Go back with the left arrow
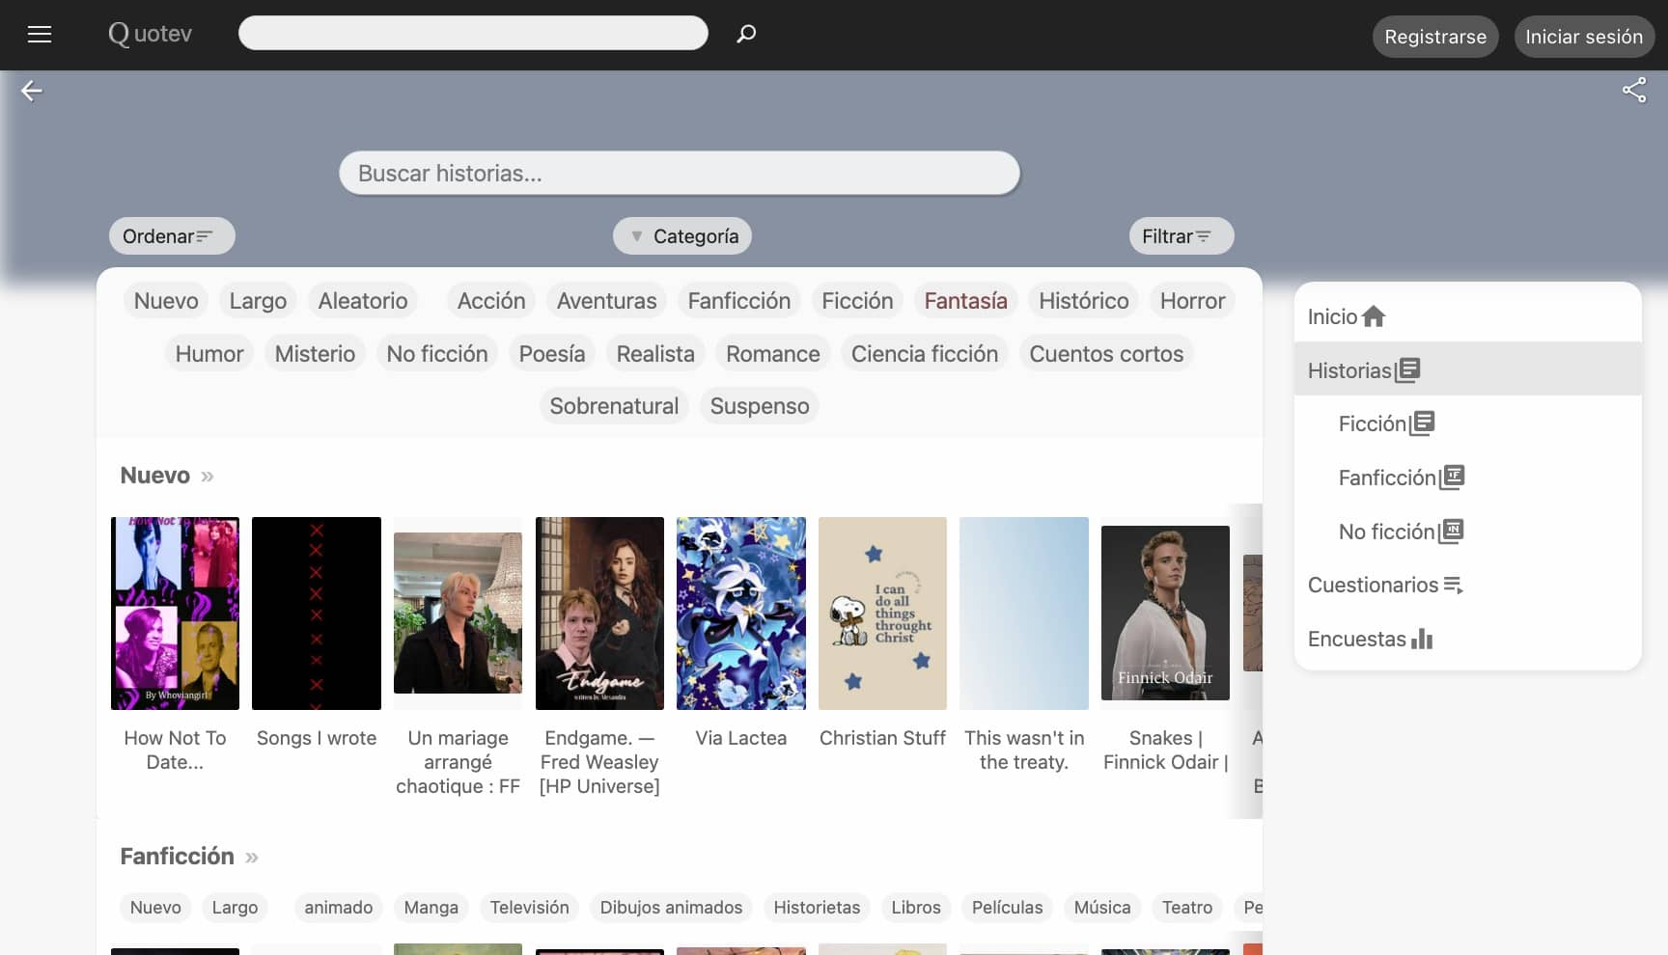Screen dimensions: 1668x955 pyautogui.click(x=32, y=91)
